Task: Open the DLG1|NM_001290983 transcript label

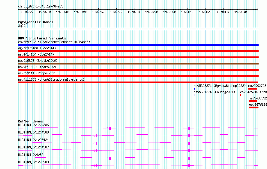Action: tap(33, 162)
